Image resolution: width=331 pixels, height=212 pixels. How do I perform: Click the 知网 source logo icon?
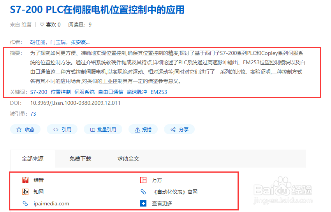pos(25,192)
